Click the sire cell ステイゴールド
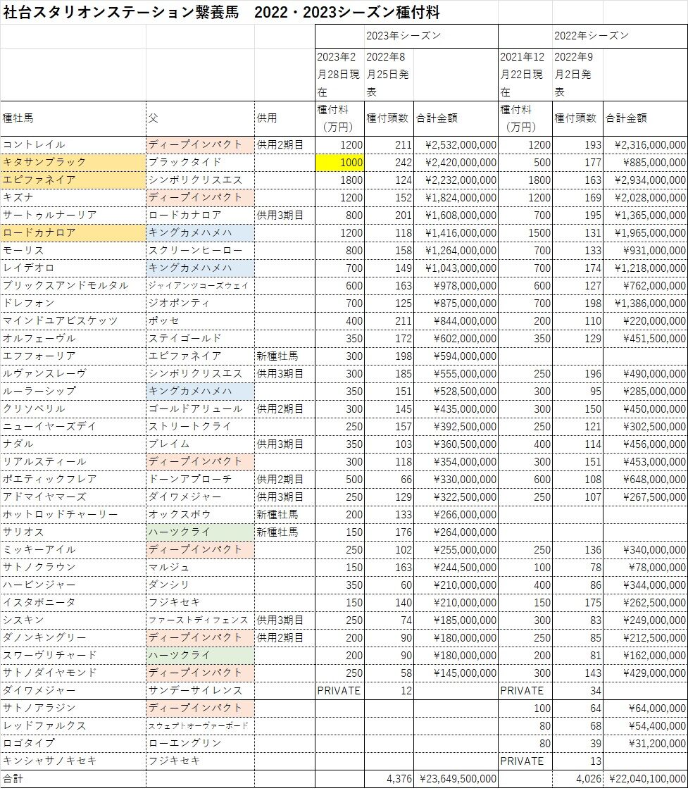 click(x=200, y=338)
